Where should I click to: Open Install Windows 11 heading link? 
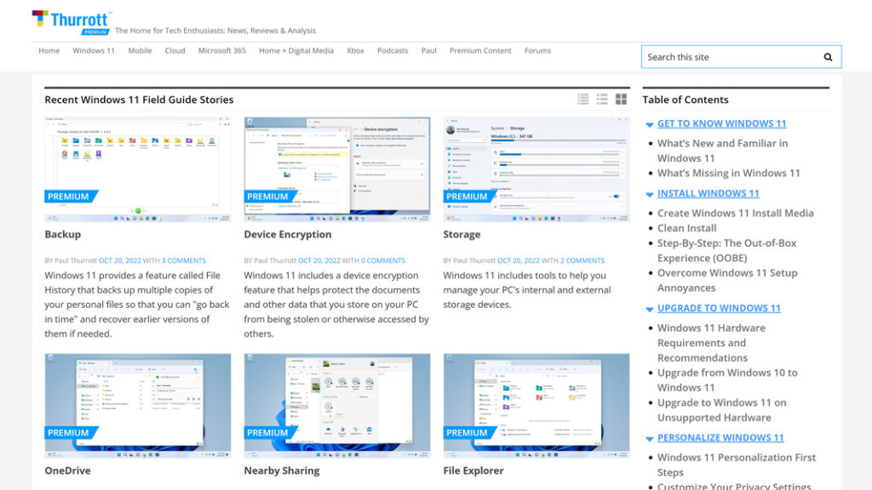pyautogui.click(x=708, y=193)
